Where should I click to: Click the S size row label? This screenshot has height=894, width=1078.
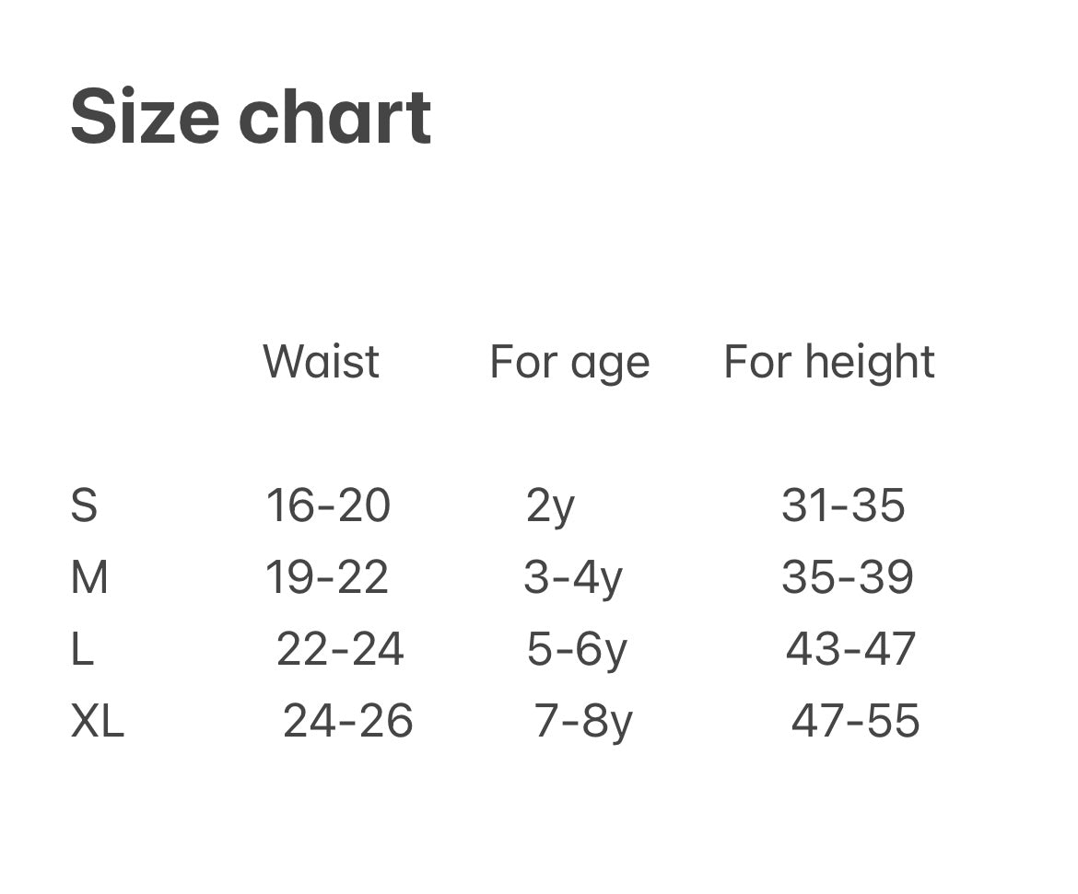click(84, 505)
